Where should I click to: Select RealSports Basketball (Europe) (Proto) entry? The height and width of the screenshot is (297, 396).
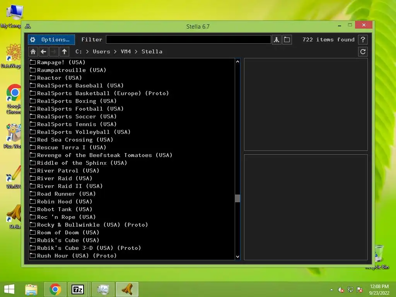point(132,93)
